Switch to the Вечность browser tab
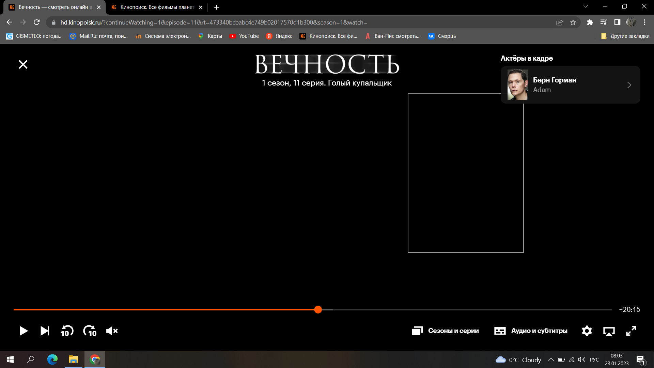Screen dimensions: 654x368 [54, 7]
